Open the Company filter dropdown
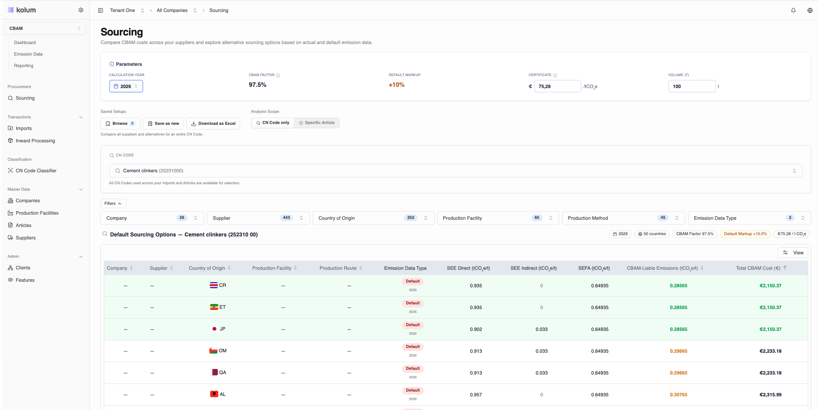818x410 pixels. point(152,218)
